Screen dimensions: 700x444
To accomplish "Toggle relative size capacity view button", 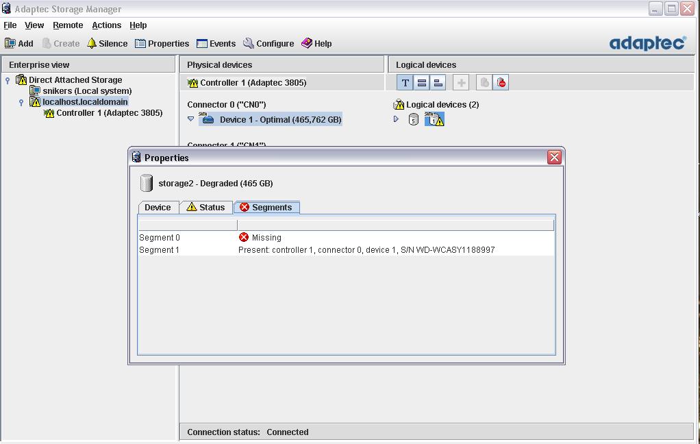I will pyautogui.click(x=438, y=83).
